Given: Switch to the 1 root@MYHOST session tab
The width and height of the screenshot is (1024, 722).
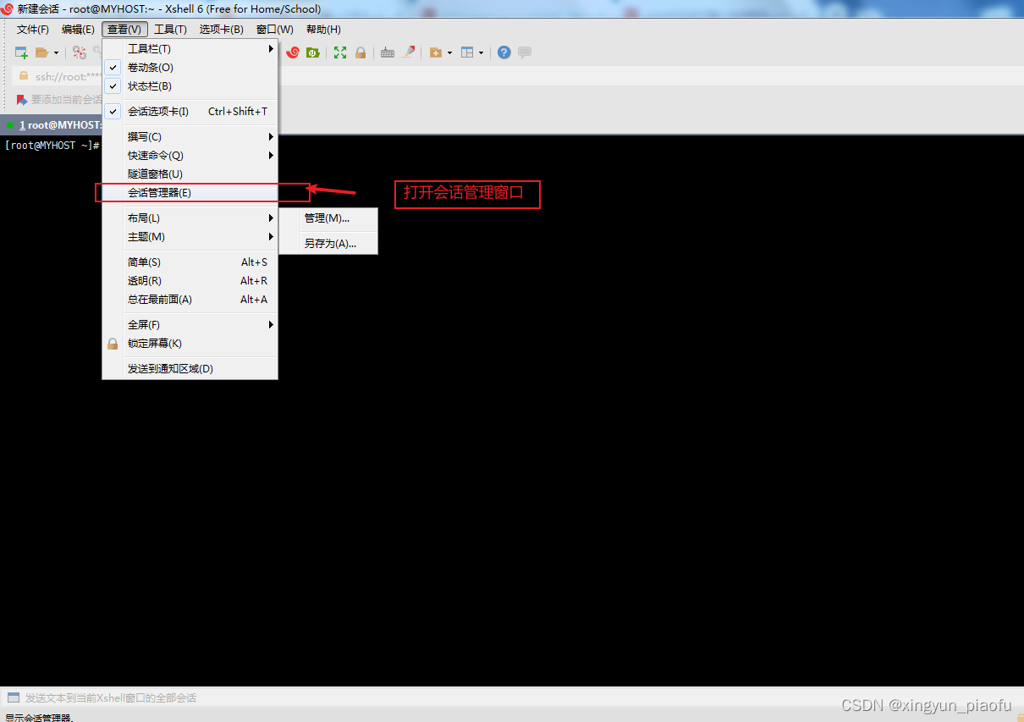Looking at the screenshot, I should click(52, 125).
